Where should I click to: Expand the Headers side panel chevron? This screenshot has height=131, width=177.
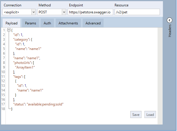[170, 20]
